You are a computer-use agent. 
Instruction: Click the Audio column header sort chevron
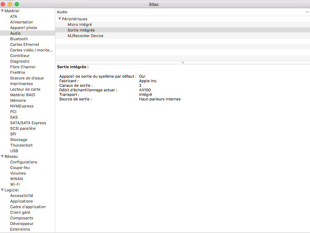[x=307, y=12]
